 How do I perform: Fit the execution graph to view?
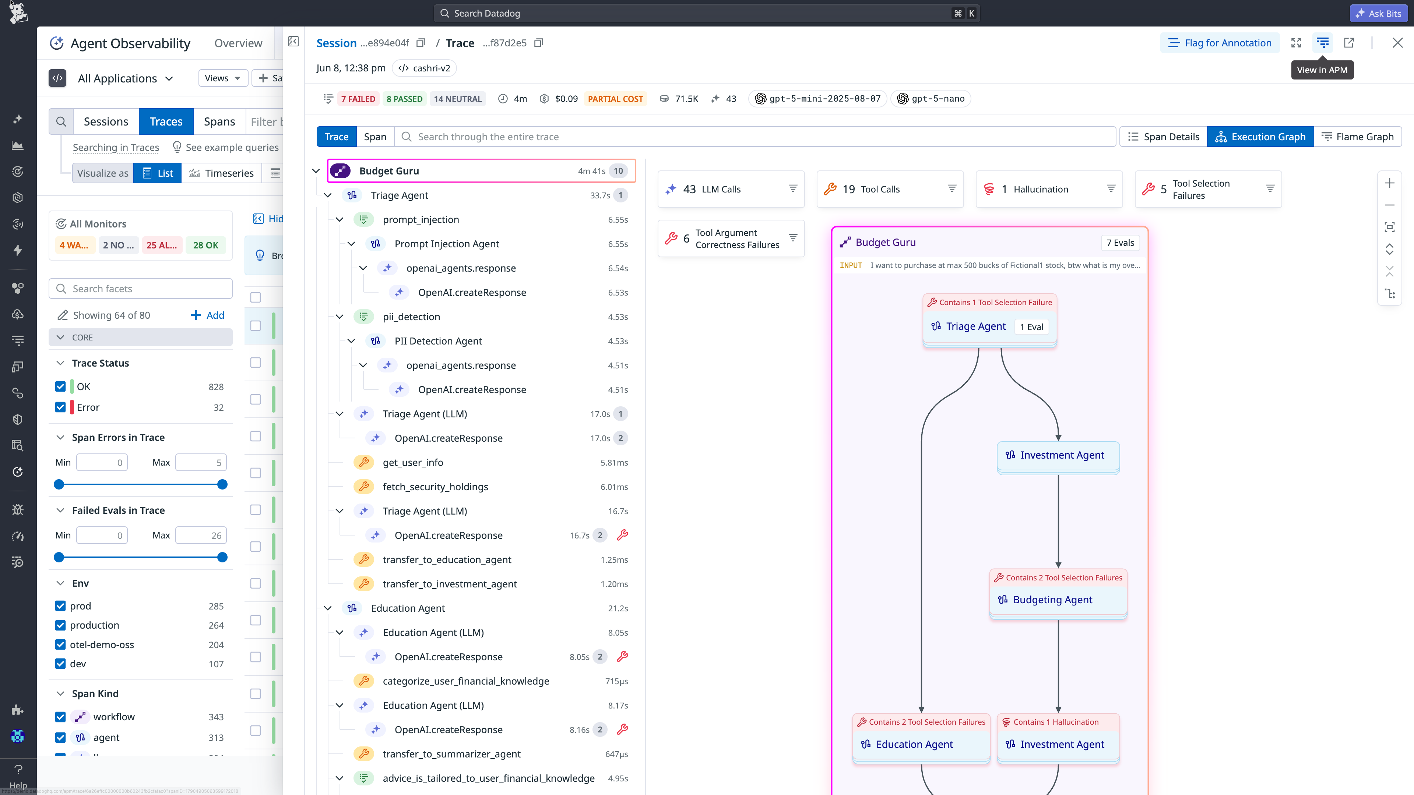point(1389,227)
